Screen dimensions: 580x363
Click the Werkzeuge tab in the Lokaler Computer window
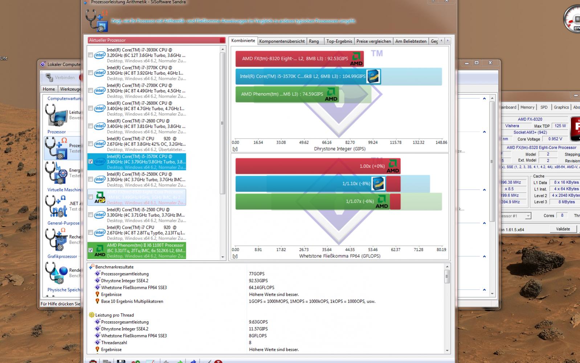click(x=70, y=89)
